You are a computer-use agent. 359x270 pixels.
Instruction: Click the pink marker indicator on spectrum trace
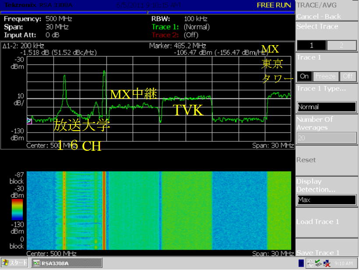pos(29,121)
